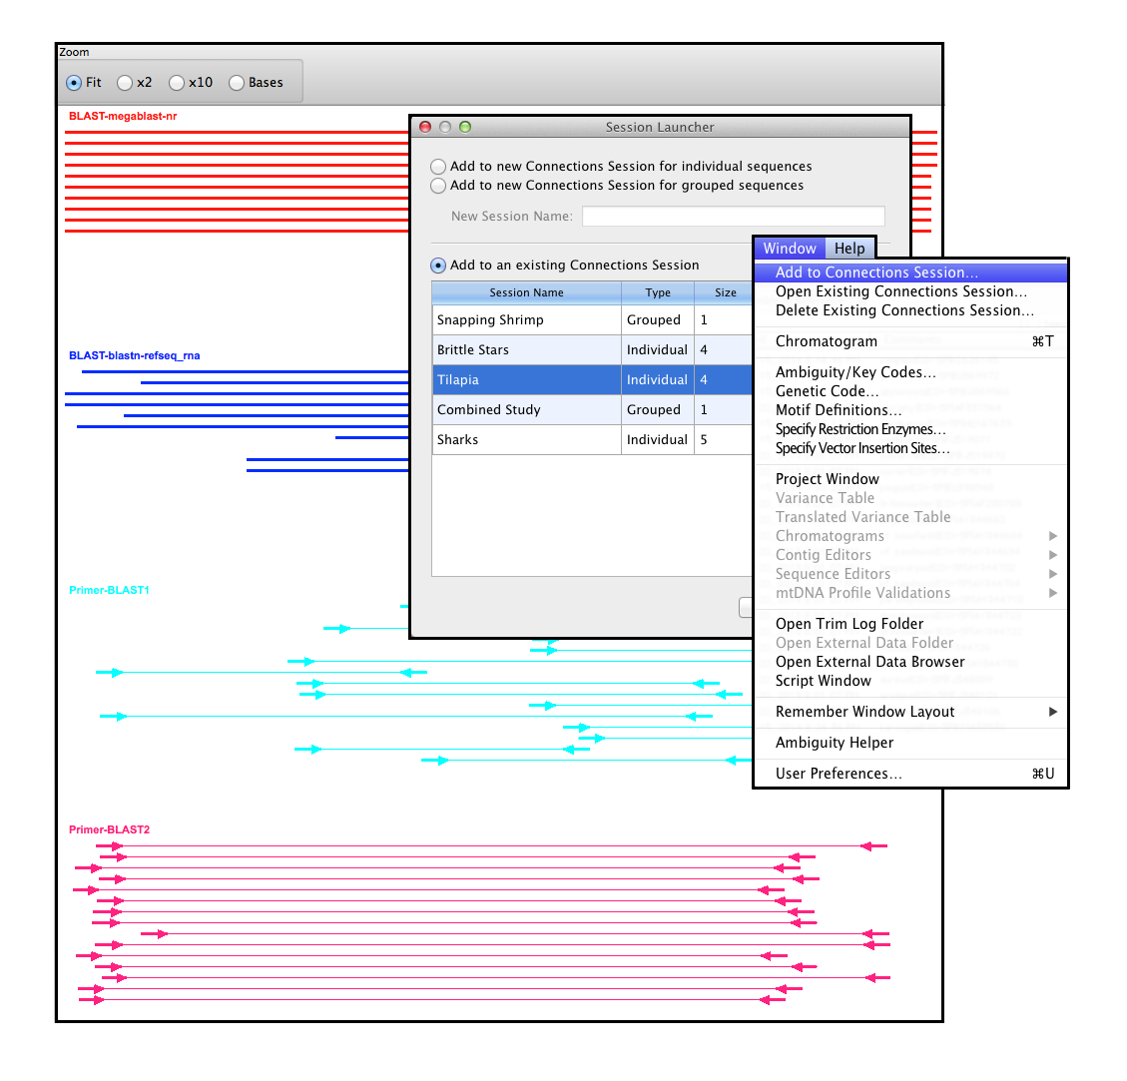Open Chromatogram from the Window menu
1127x1081 pixels.
pos(827,341)
